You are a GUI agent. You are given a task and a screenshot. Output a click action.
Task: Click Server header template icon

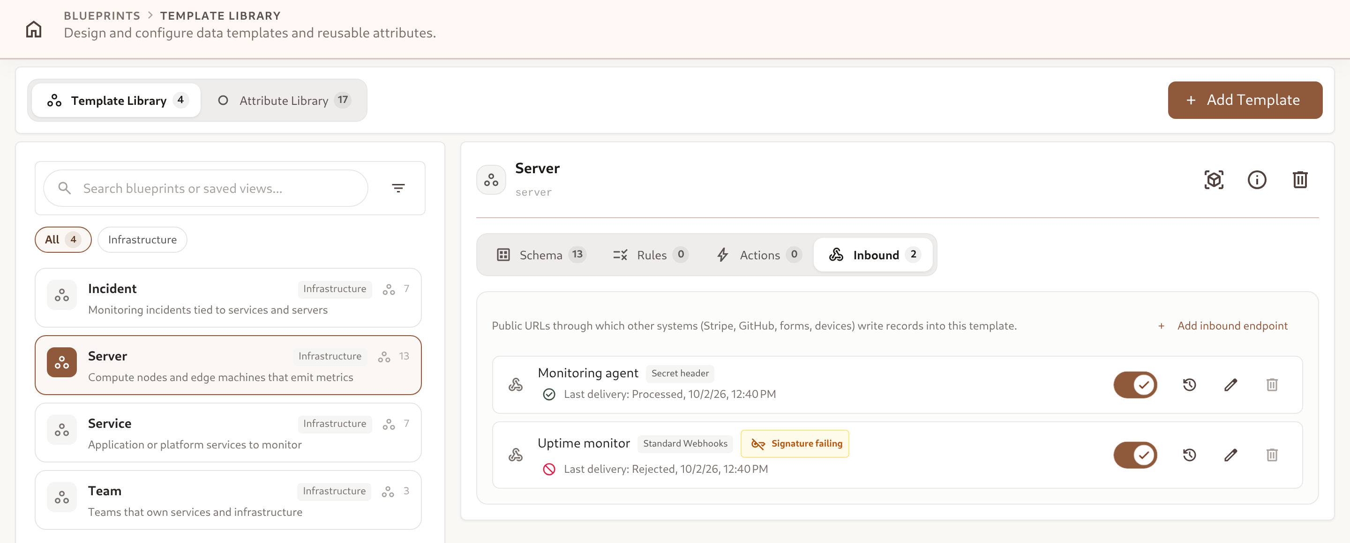click(x=491, y=179)
